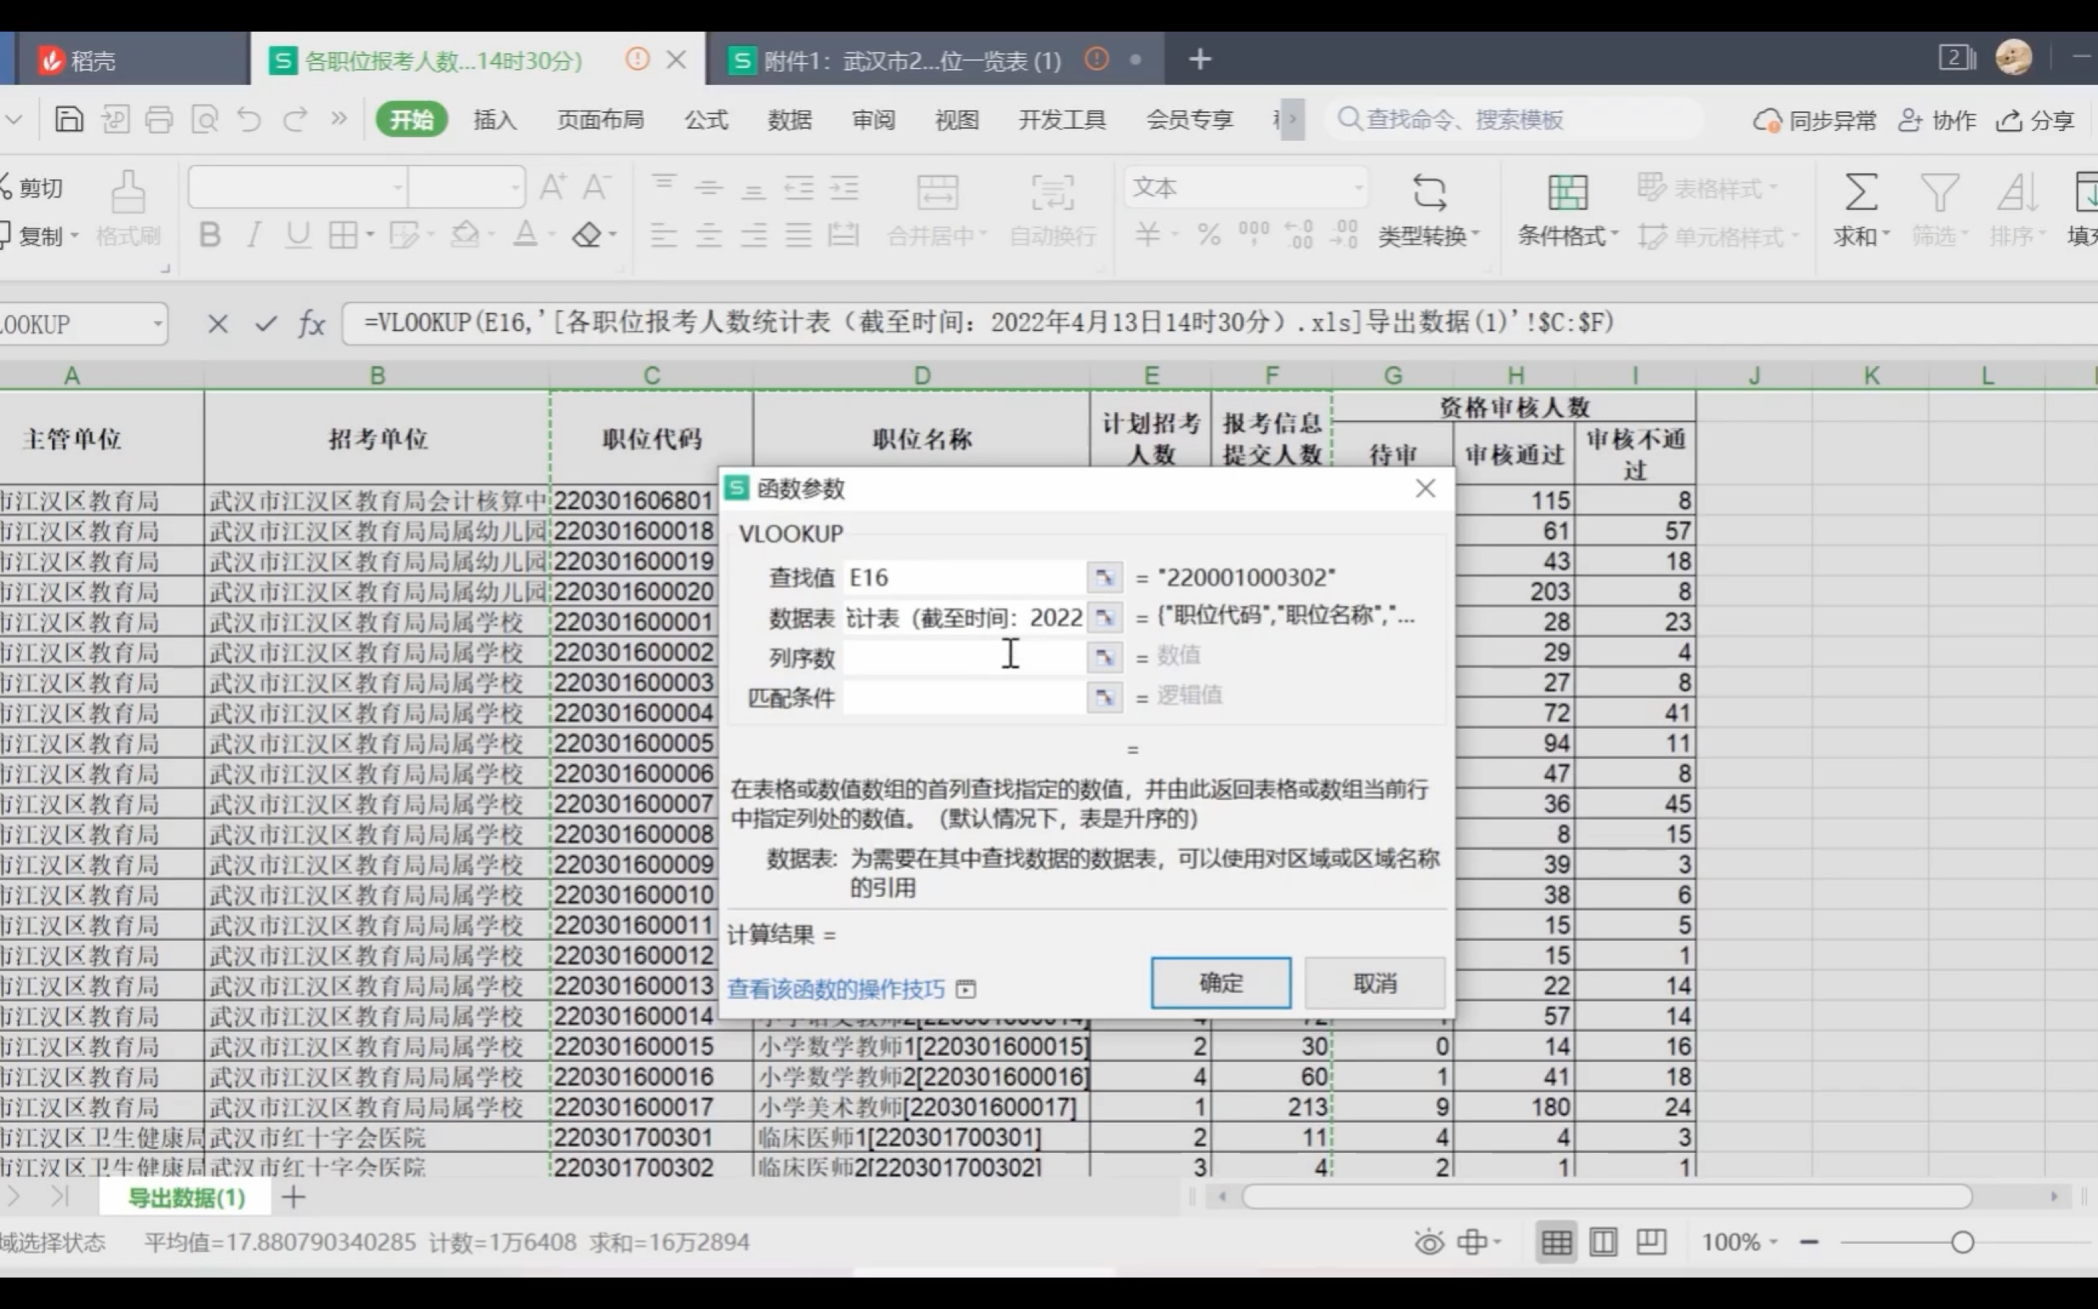Screen dimensions: 2098x1309
Task: Toggle italic formatting
Action: pyautogui.click(x=253, y=235)
